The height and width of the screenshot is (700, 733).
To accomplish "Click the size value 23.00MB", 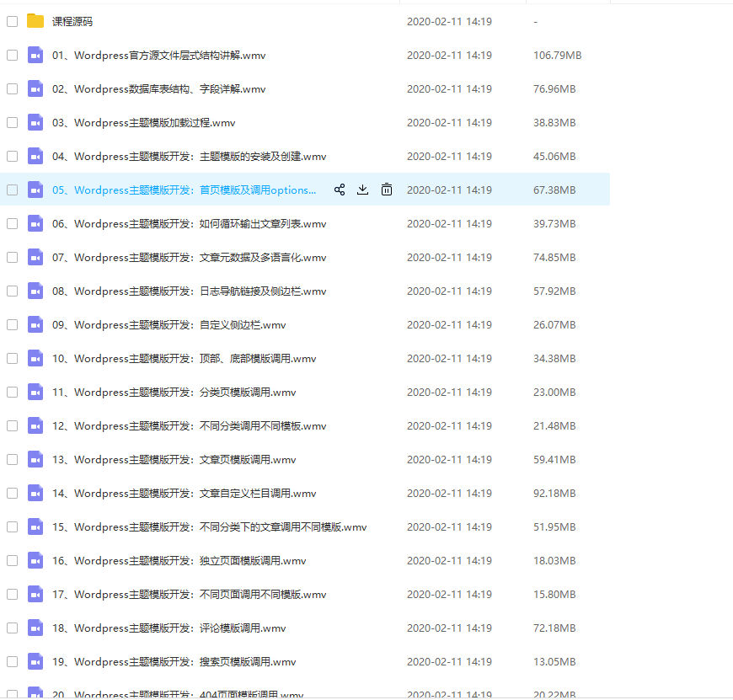I will coord(554,392).
